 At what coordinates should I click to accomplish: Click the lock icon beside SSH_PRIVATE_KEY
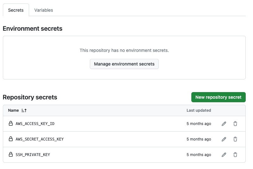[x=11, y=154]
